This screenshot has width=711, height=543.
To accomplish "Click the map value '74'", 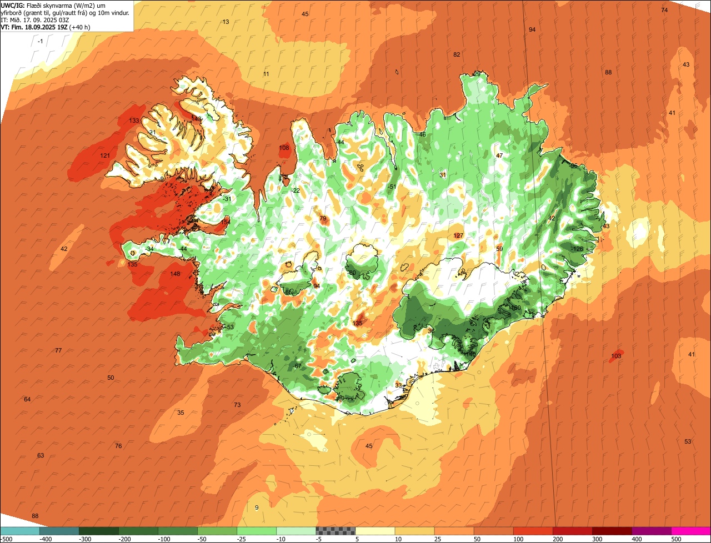I will (x=664, y=10).
